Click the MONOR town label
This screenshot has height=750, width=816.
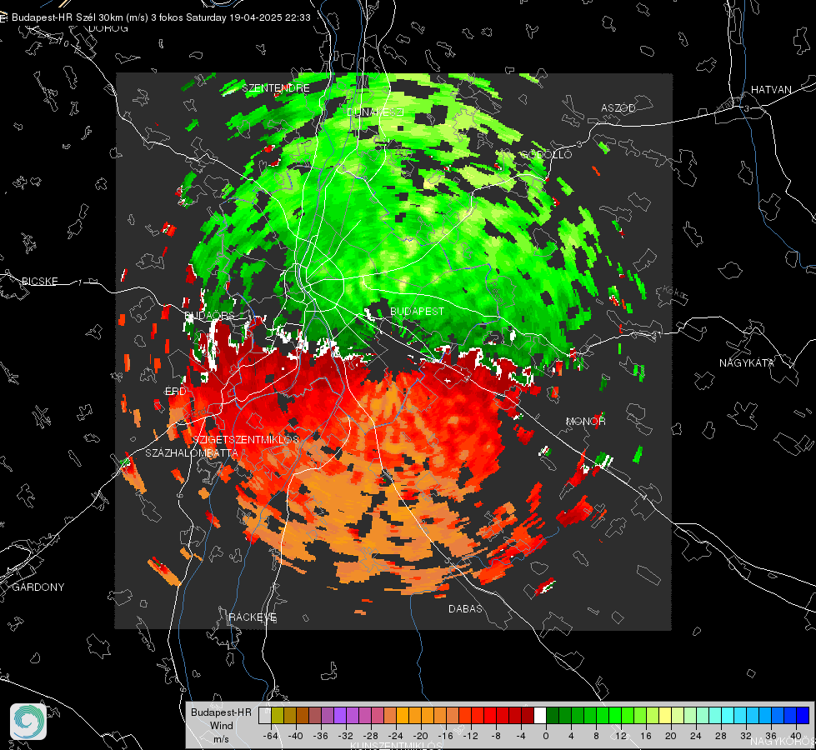coord(585,421)
